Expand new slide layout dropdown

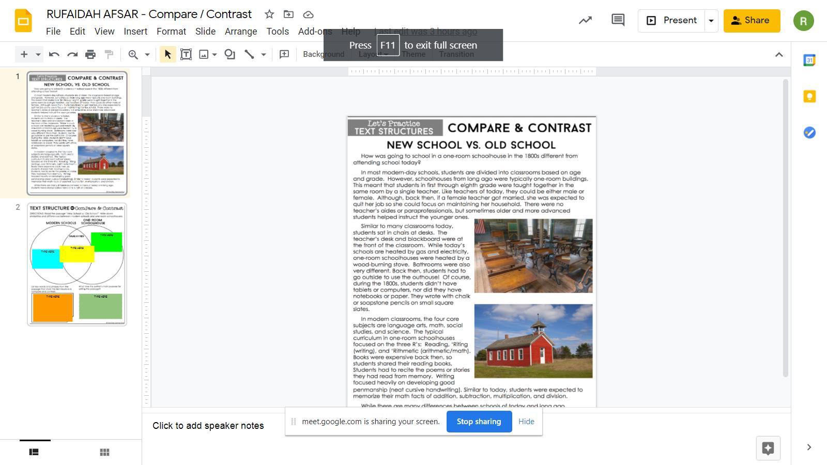[38, 54]
